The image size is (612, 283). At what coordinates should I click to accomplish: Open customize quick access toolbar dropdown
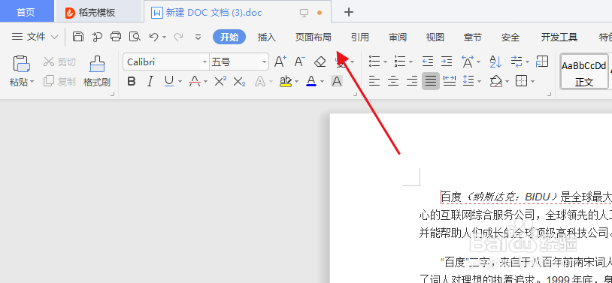pos(198,37)
